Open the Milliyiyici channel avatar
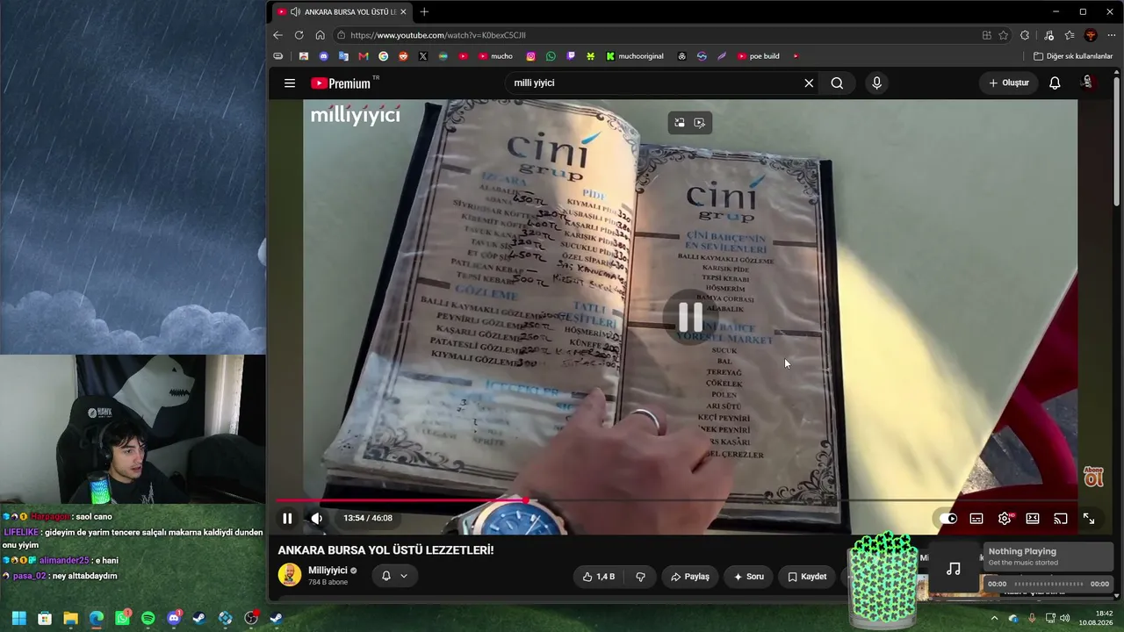Viewport: 1124px width, 632px height. tap(290, 575)
